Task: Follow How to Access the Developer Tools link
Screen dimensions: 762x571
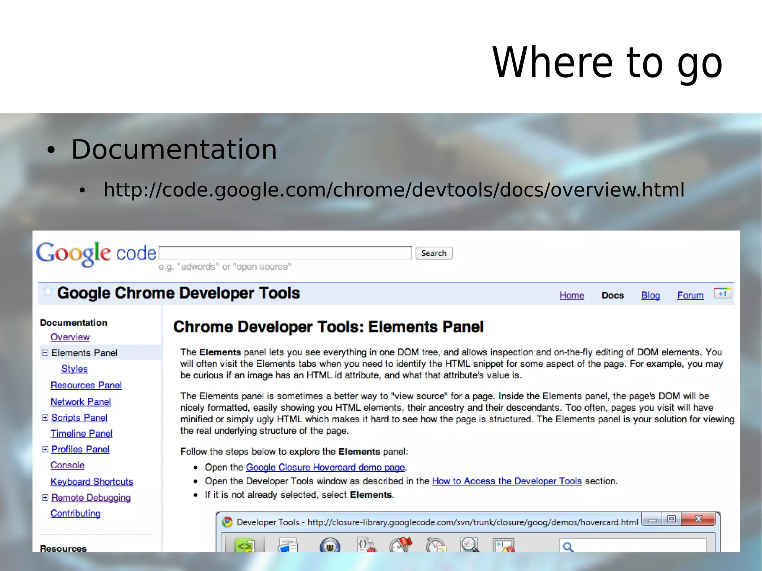Action: click(x=507, y=481)
